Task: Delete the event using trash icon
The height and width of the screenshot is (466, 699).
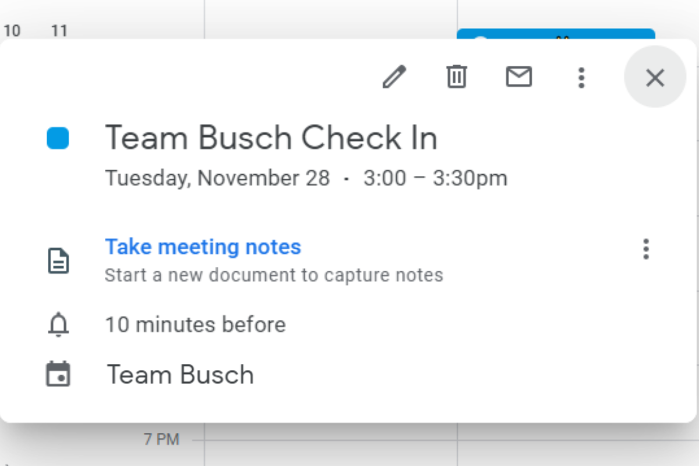Action: click(457, 77)
